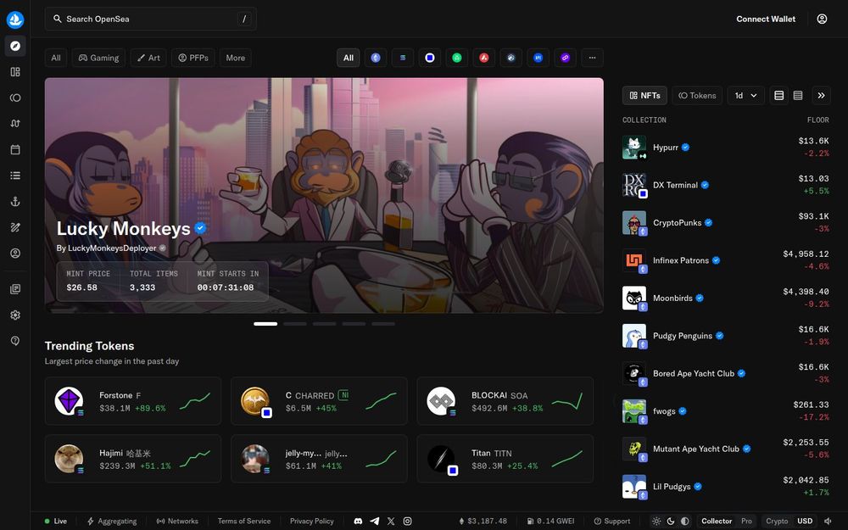848x530 pixels.
Task: Open the Help question-mark icon in sidebar
Action: [15, 341]
